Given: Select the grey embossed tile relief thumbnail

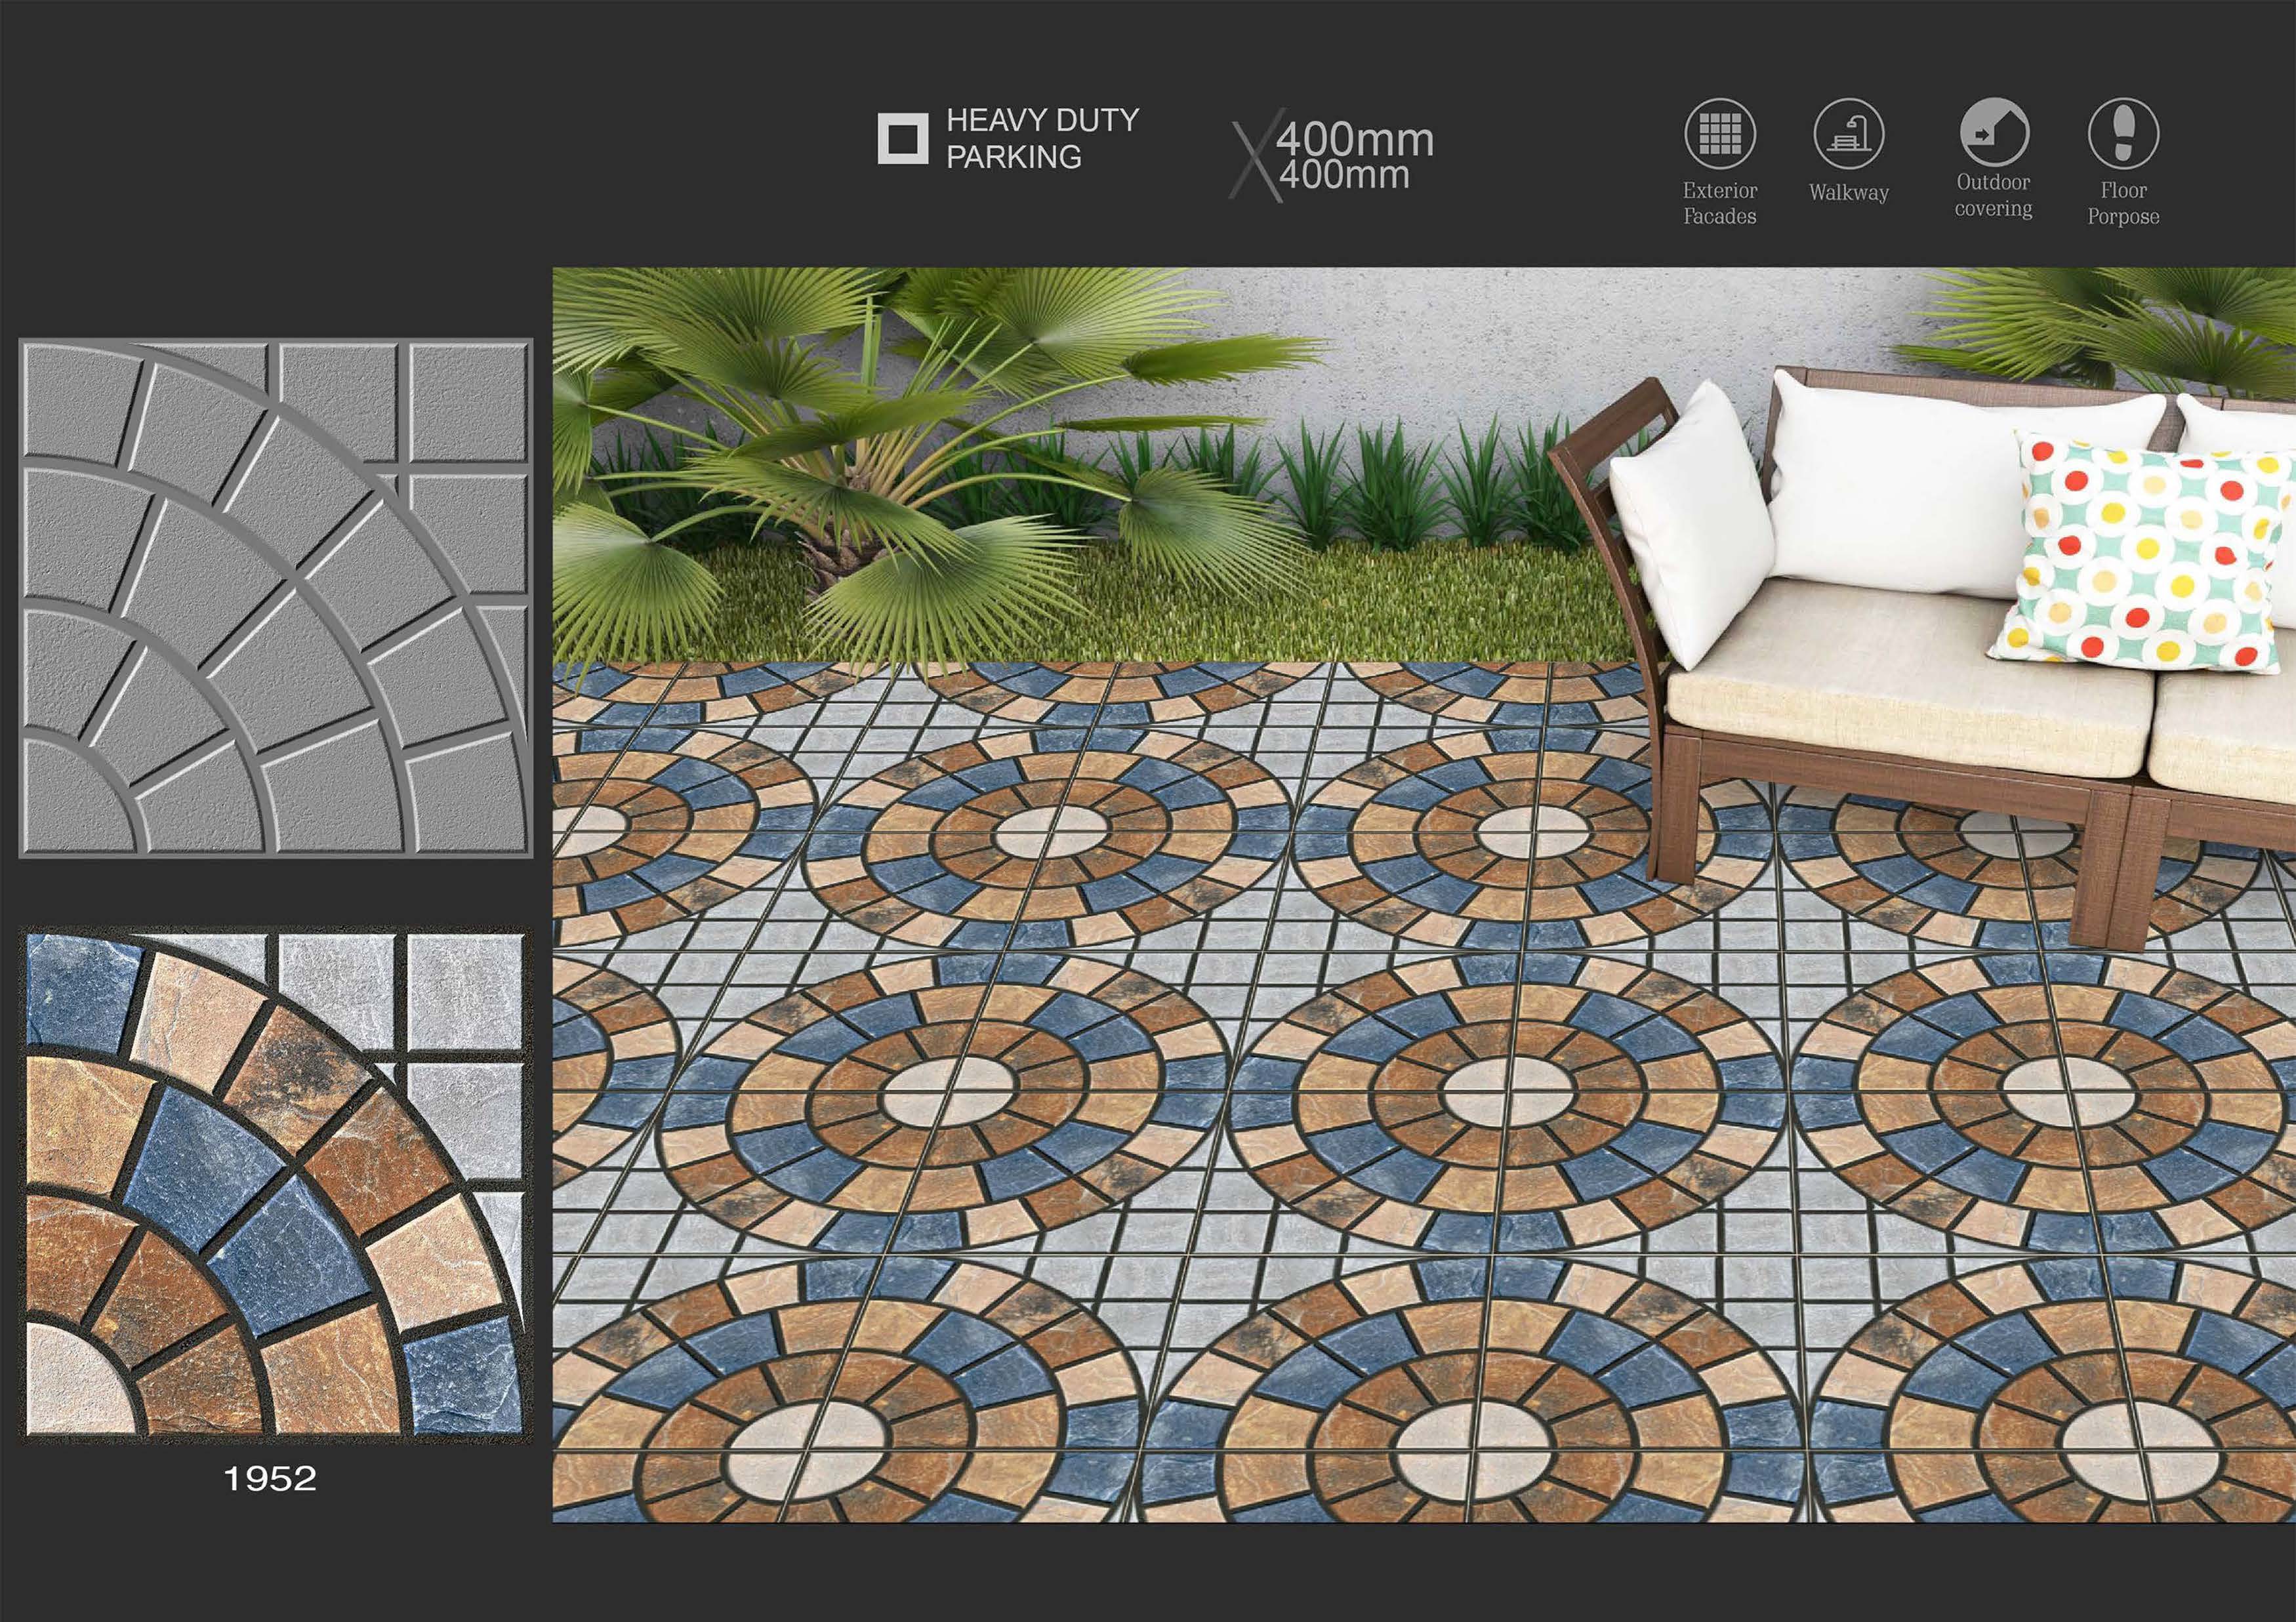Looking at the screenshot, I should pos(276,597).
